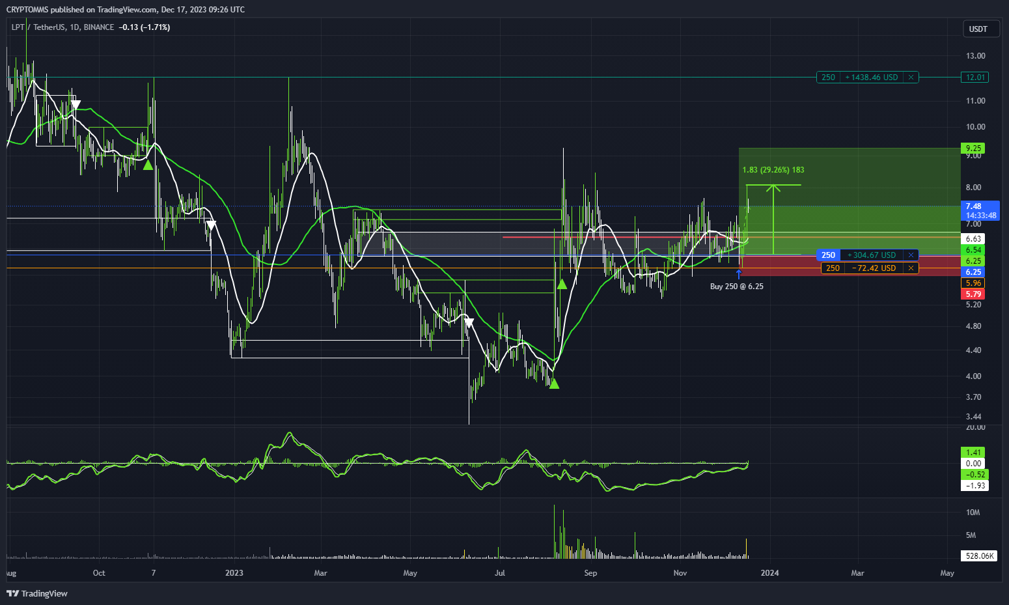Click the Nov label on the time axis
1009x605 pixels.
(x=680, y=573)
